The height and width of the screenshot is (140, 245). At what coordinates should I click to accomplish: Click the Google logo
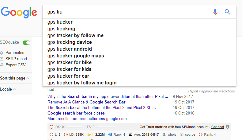[x=19, y=12]
